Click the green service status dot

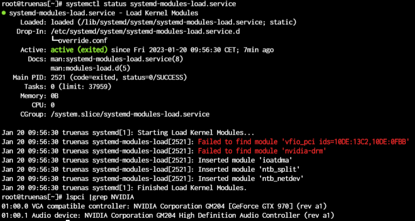pos(3,13)
